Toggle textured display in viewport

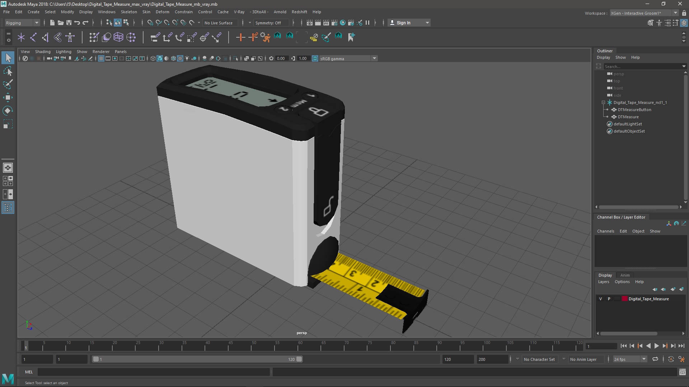(x=180, y=58)
